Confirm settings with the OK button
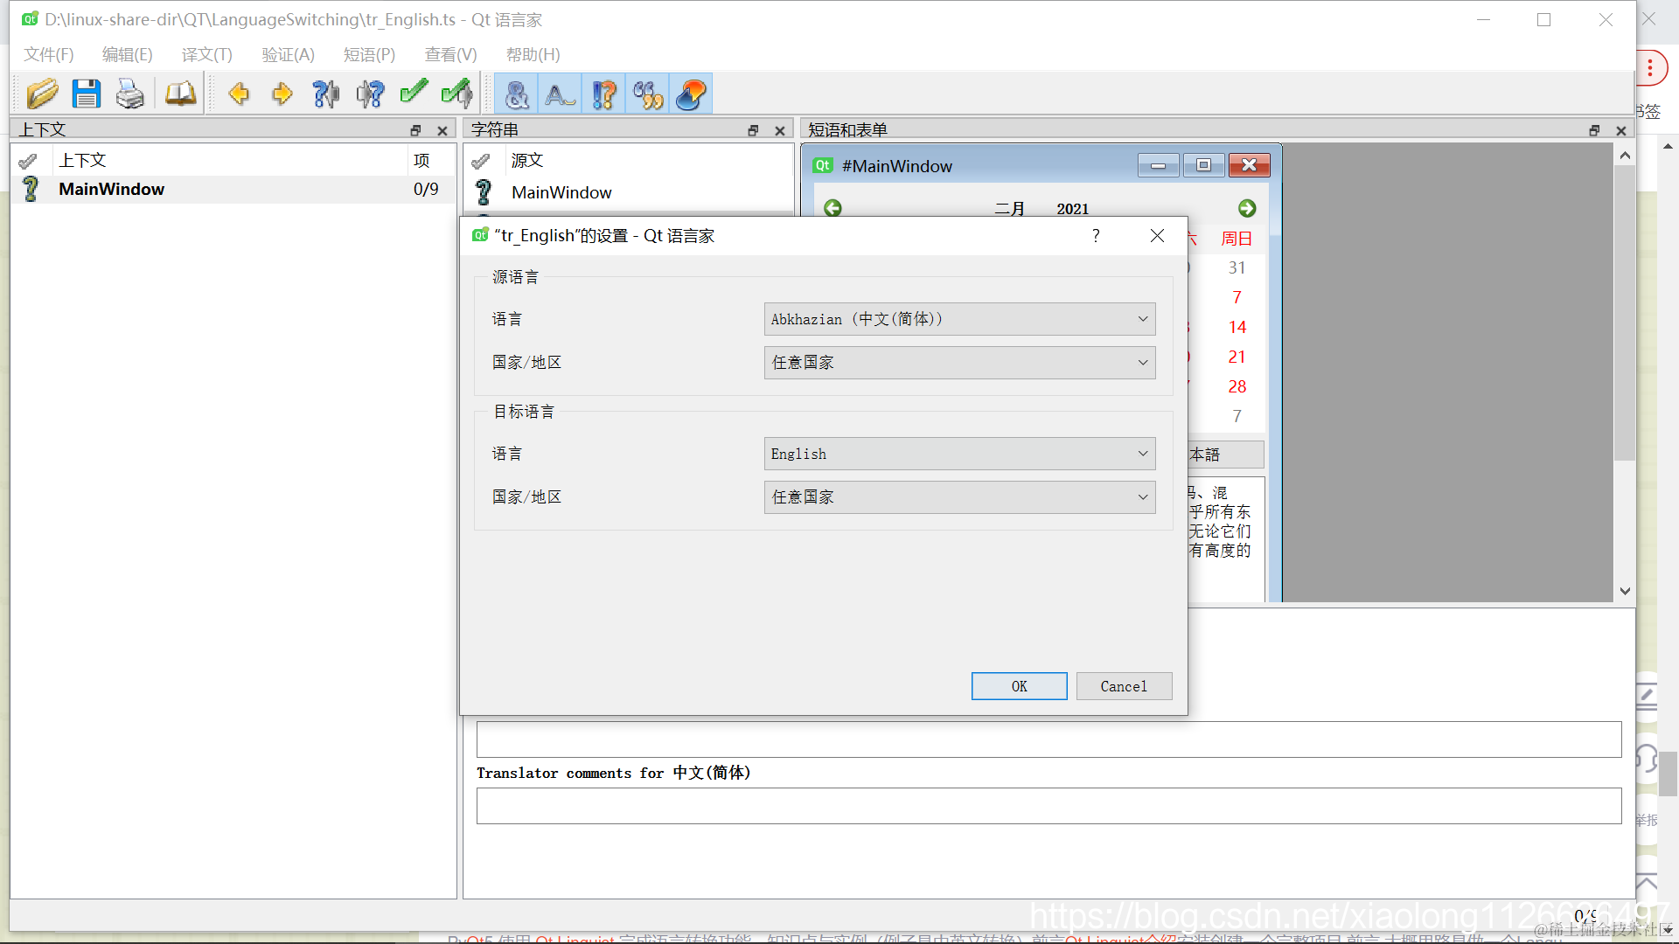1679x944 pixels. [1019, 686]
